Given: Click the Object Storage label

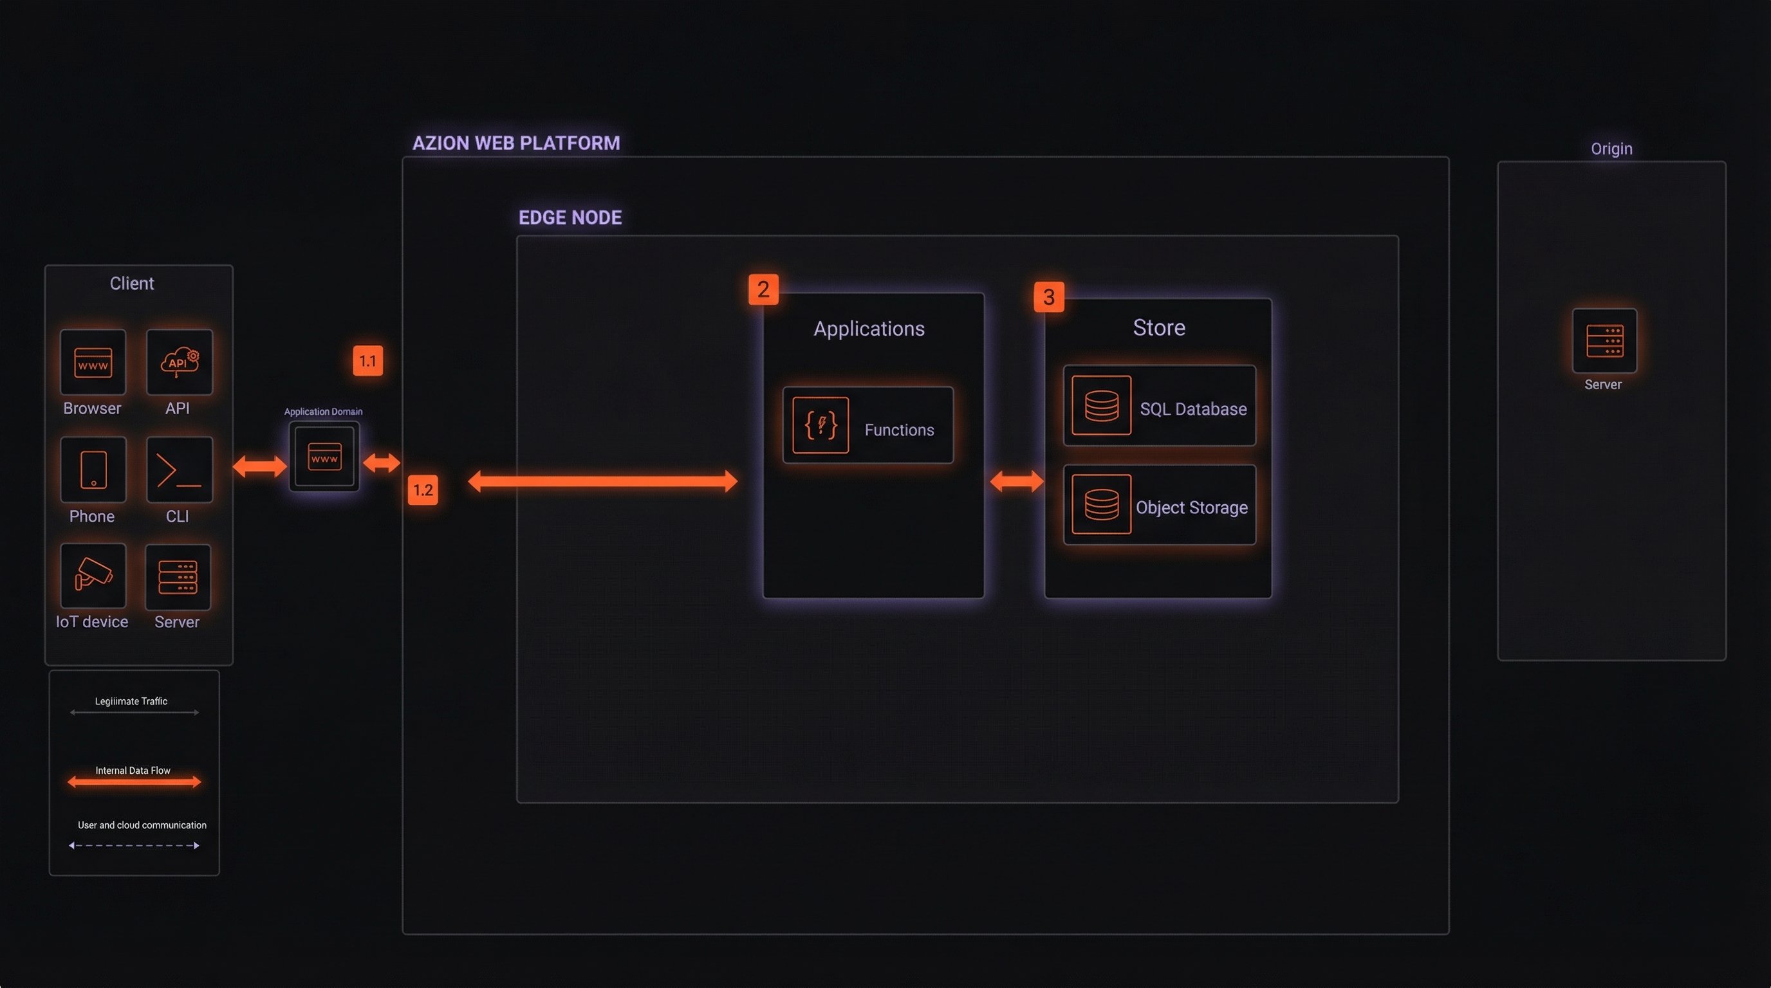Looking at the screenshot, I should 1191,508.
